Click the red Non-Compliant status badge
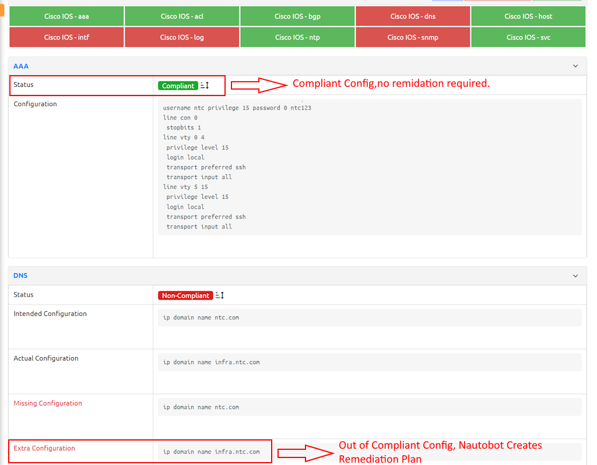This screenshot has width=597, height=465. coord(185,295)
